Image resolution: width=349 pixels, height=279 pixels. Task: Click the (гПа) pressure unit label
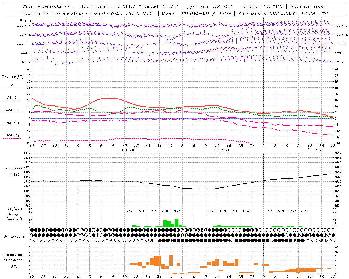[x=14, y=175]
